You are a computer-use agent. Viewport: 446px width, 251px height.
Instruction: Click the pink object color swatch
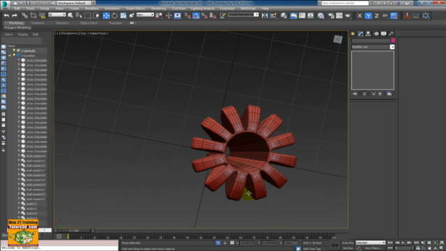pyautogui.click(x=393, y=40)
